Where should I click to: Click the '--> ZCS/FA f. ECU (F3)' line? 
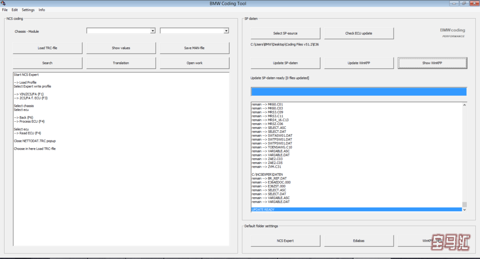pyautogui.click(x=30, y=98)
